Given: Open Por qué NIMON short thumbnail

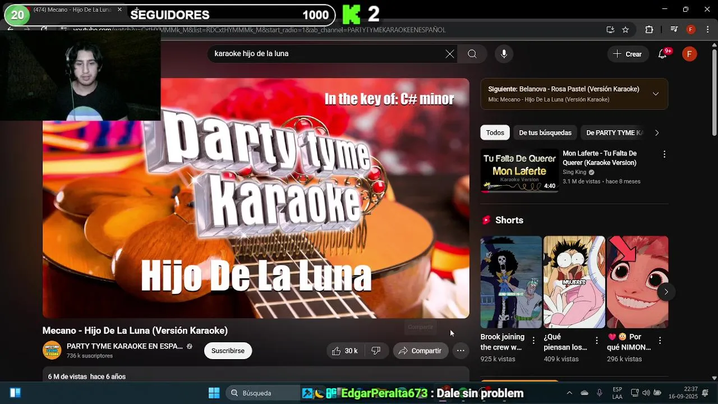Looking at the screenshot, I should pos(638,282).
